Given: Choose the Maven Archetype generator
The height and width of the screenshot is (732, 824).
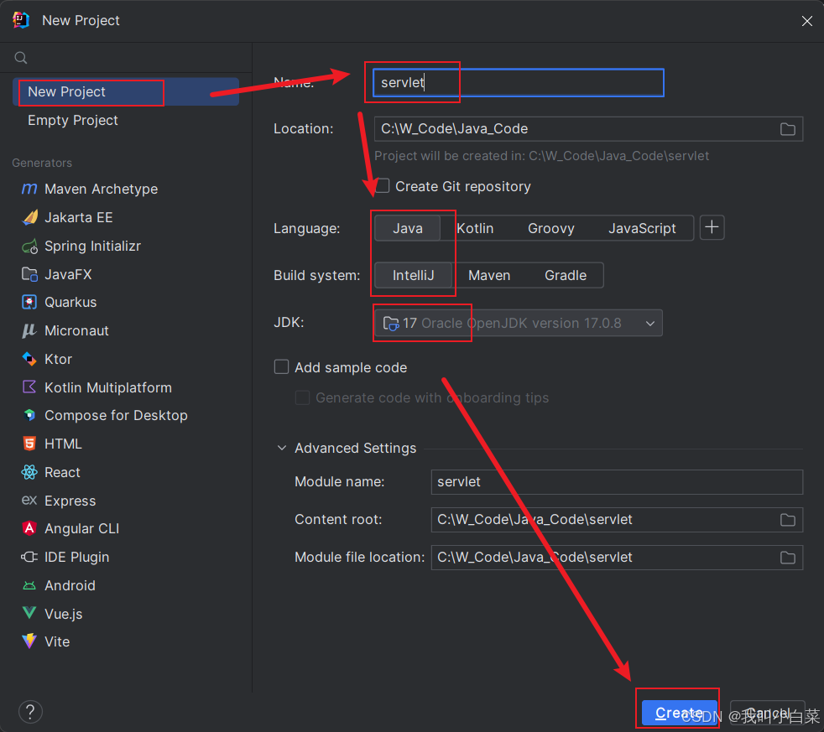Looking at the screenshot, I should [x=126, y=189].
